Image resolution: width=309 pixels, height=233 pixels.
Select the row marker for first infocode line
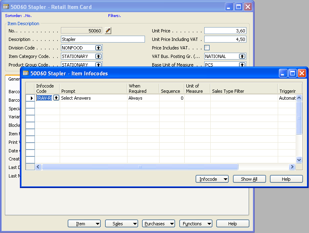tap(30, 98)
